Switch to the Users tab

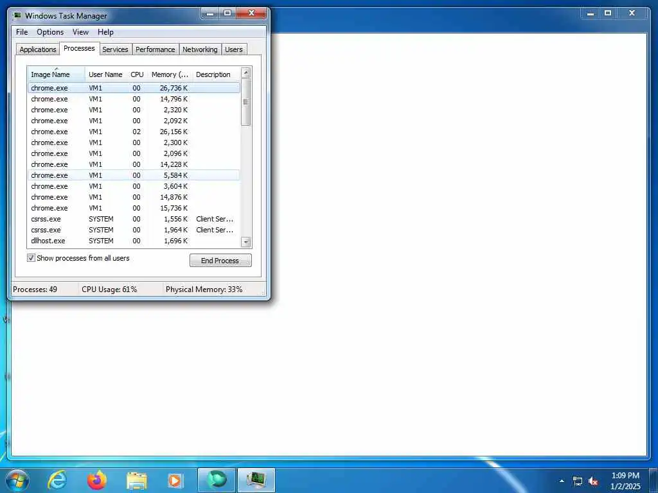234,49
